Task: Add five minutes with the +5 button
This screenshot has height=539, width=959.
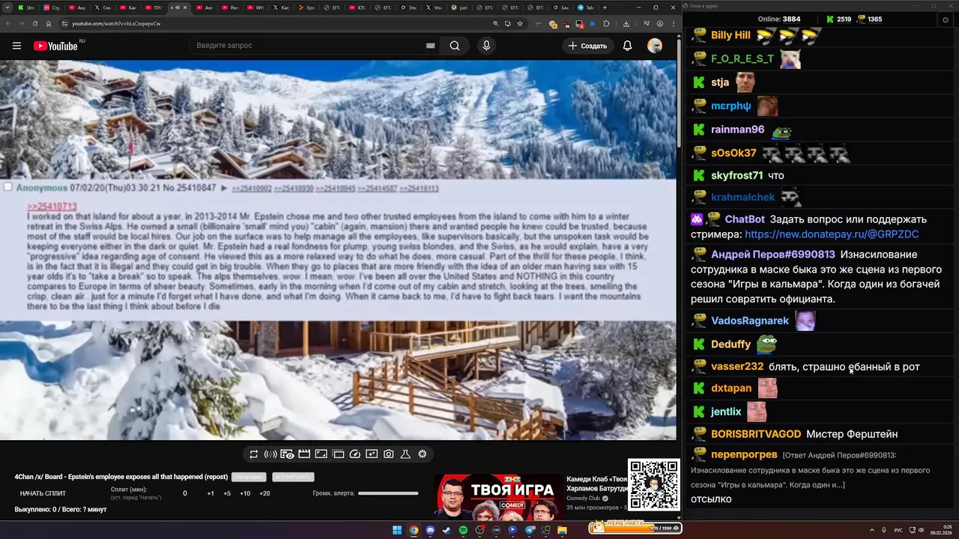Action: 227,493
